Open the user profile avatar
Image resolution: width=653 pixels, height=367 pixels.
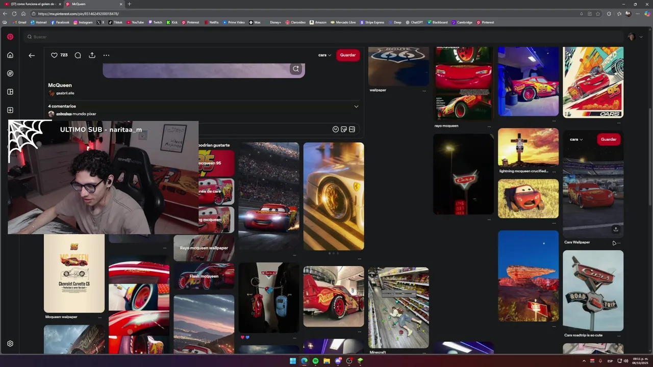pos(632,37)
